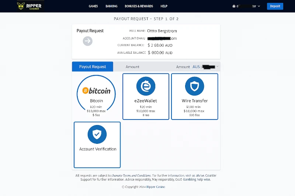
Task: Open the Account Verification checkmark icon
Action: (97, 135)
